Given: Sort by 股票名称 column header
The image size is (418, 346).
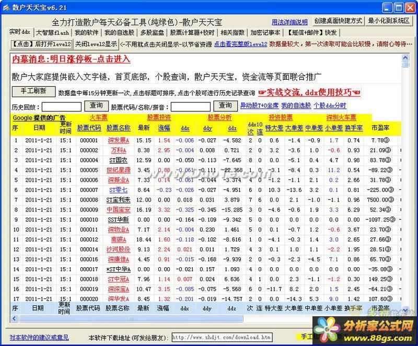Looking at the screenshot, I should 118,128.
